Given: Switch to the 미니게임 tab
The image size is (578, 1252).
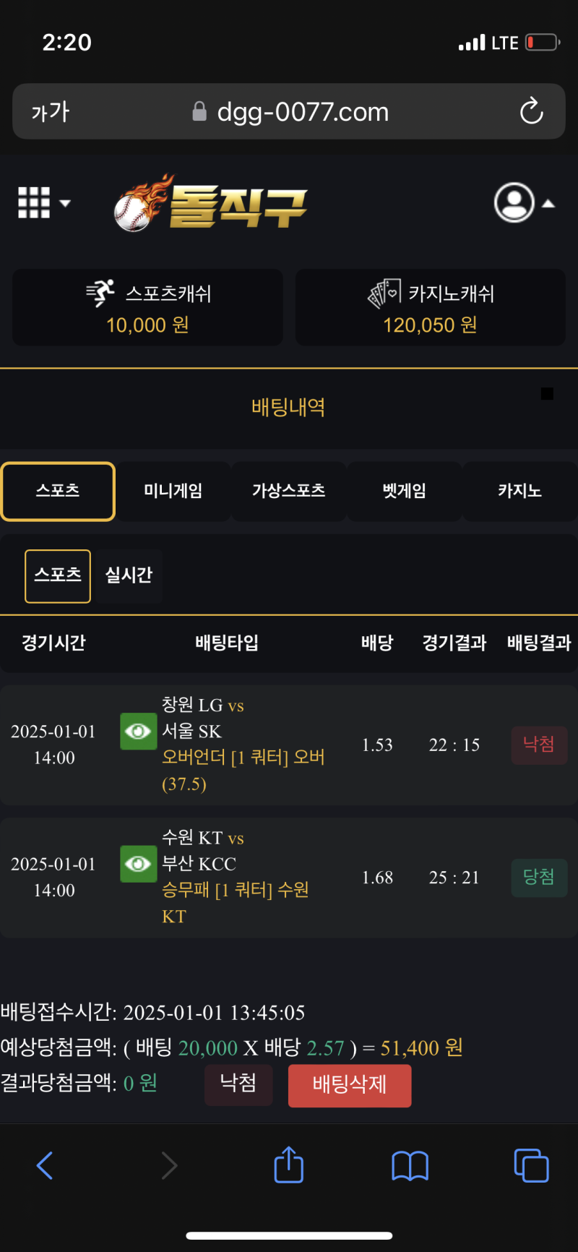Looking at the screenshot, I should tap(173, 492).
